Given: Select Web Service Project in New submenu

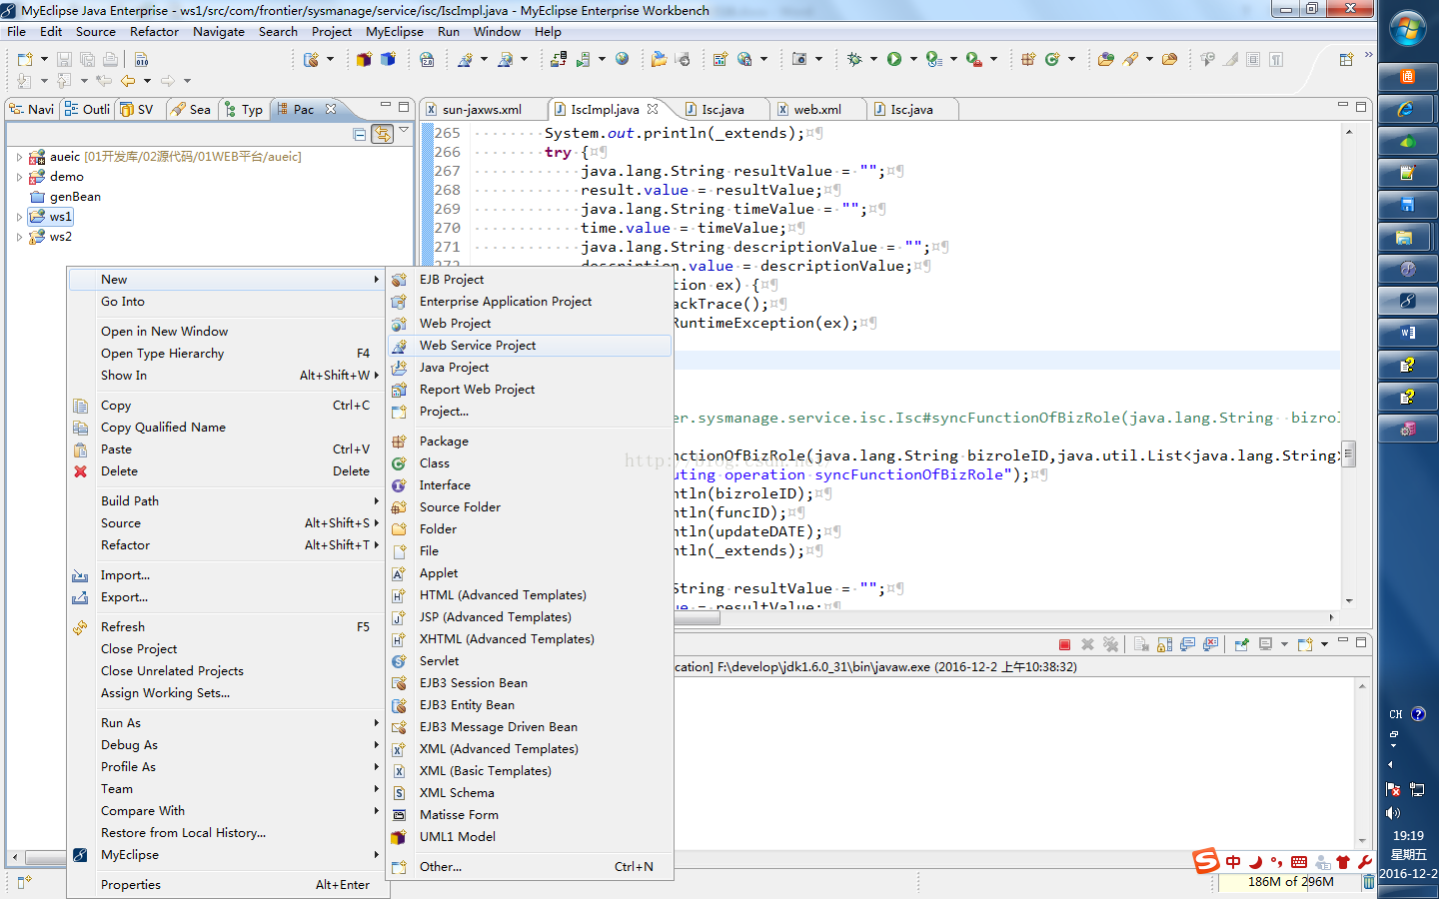Looking at the screenshot, I should [530, 346].
